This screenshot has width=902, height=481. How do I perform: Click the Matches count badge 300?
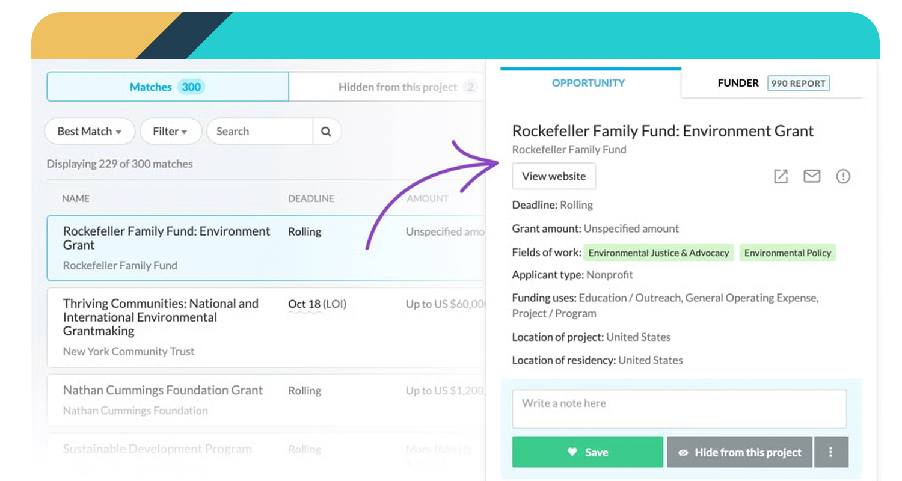pos(191,87)
